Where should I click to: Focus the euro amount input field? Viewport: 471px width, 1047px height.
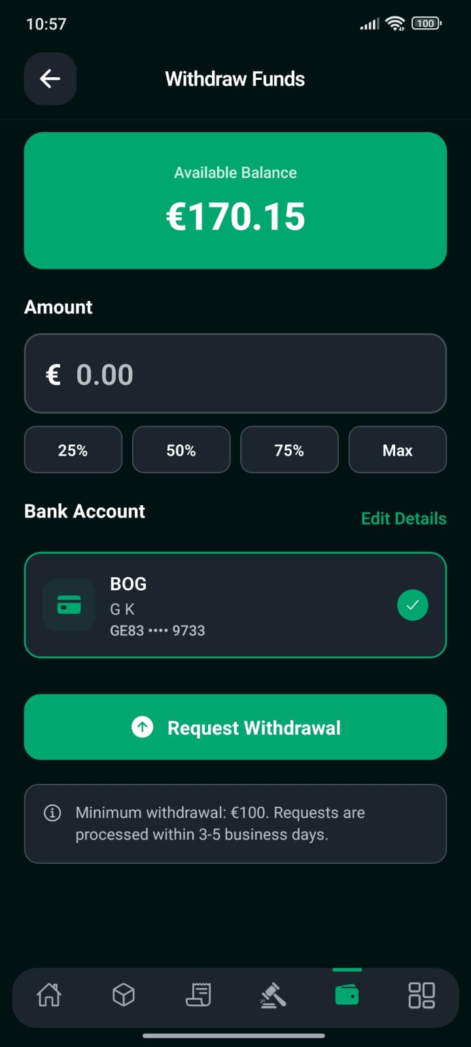pyautogui.click(x=235, y=374)
